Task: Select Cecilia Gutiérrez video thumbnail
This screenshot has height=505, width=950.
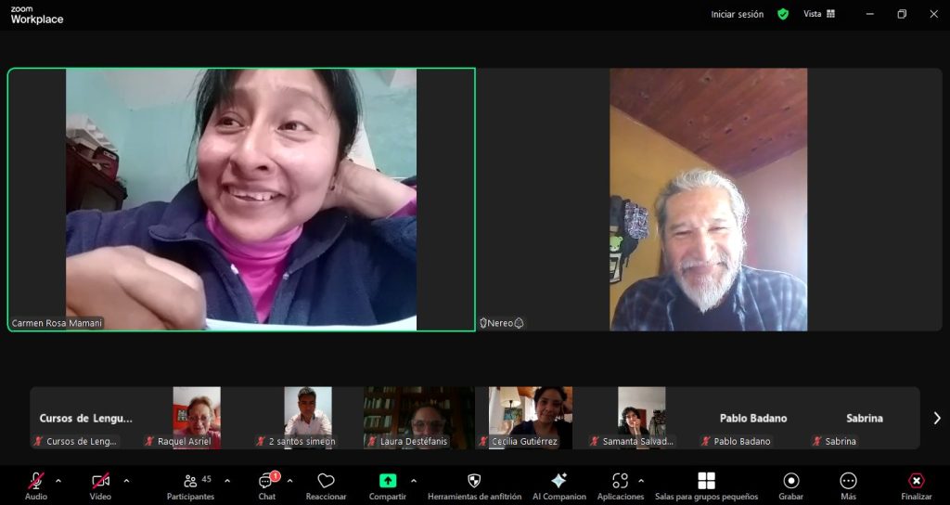Action: pyautogui.click(x=530, y=412)
